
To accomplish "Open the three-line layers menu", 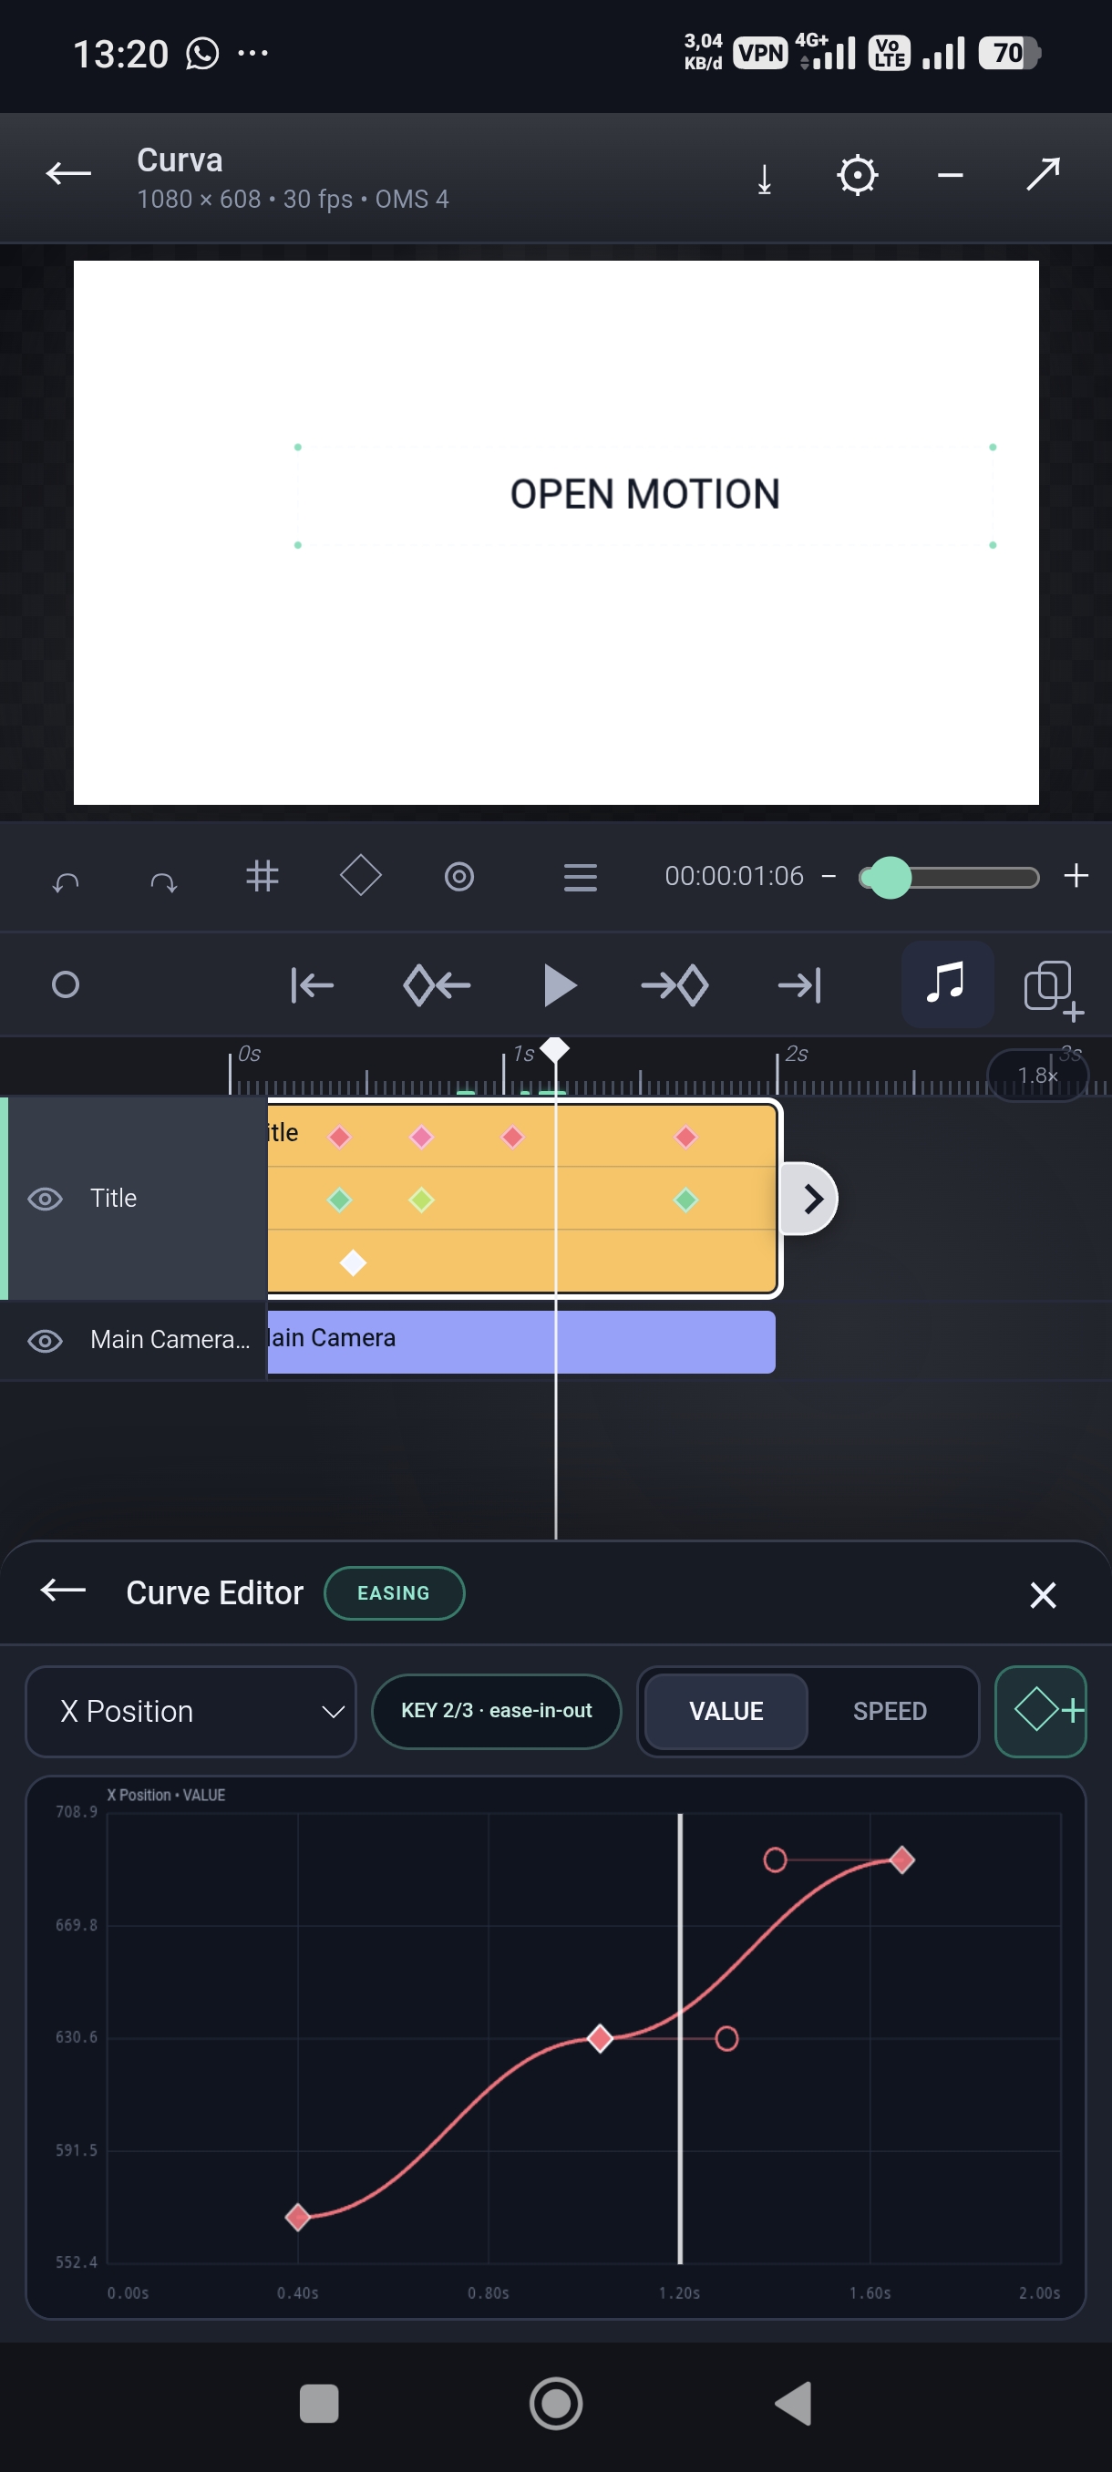I will click(580, 877).
